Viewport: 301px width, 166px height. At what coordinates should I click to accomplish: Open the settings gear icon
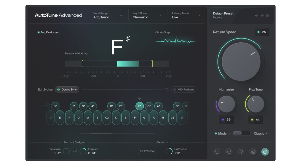click(253, 152)
